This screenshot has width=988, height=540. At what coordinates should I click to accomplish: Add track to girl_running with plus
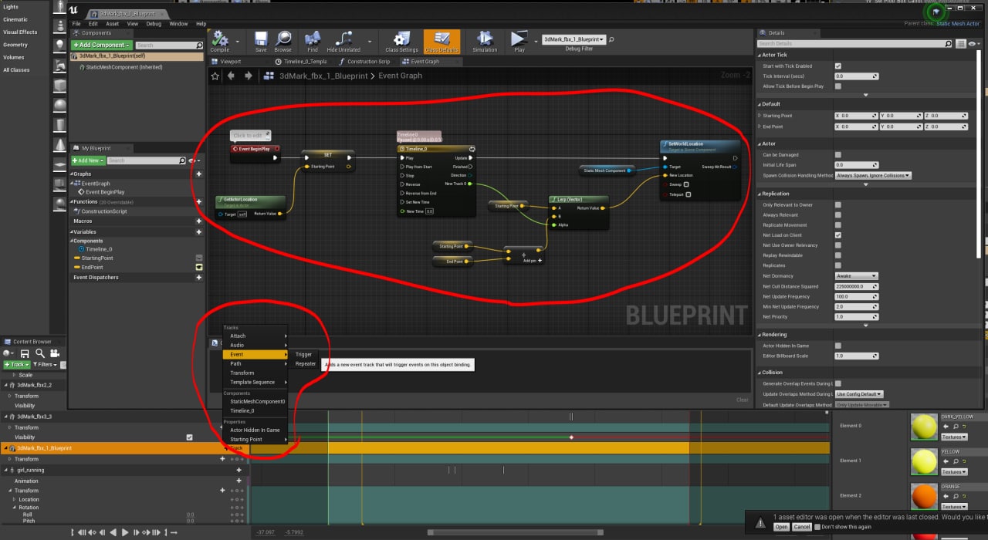[x=239, y=470]
